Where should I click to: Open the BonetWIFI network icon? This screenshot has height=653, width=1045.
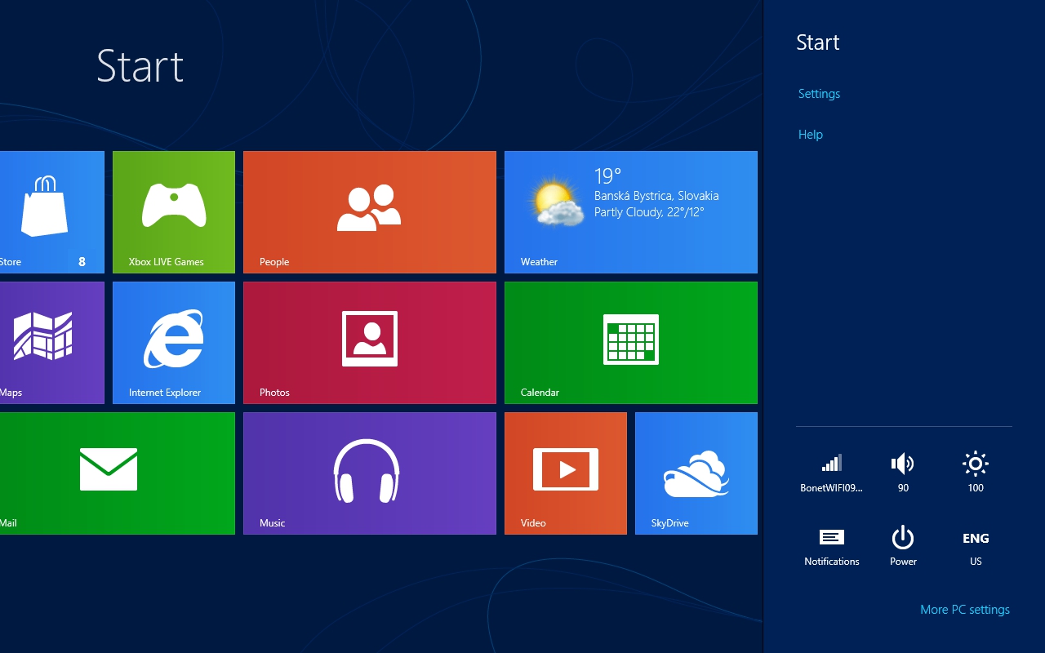click(831, 472)
